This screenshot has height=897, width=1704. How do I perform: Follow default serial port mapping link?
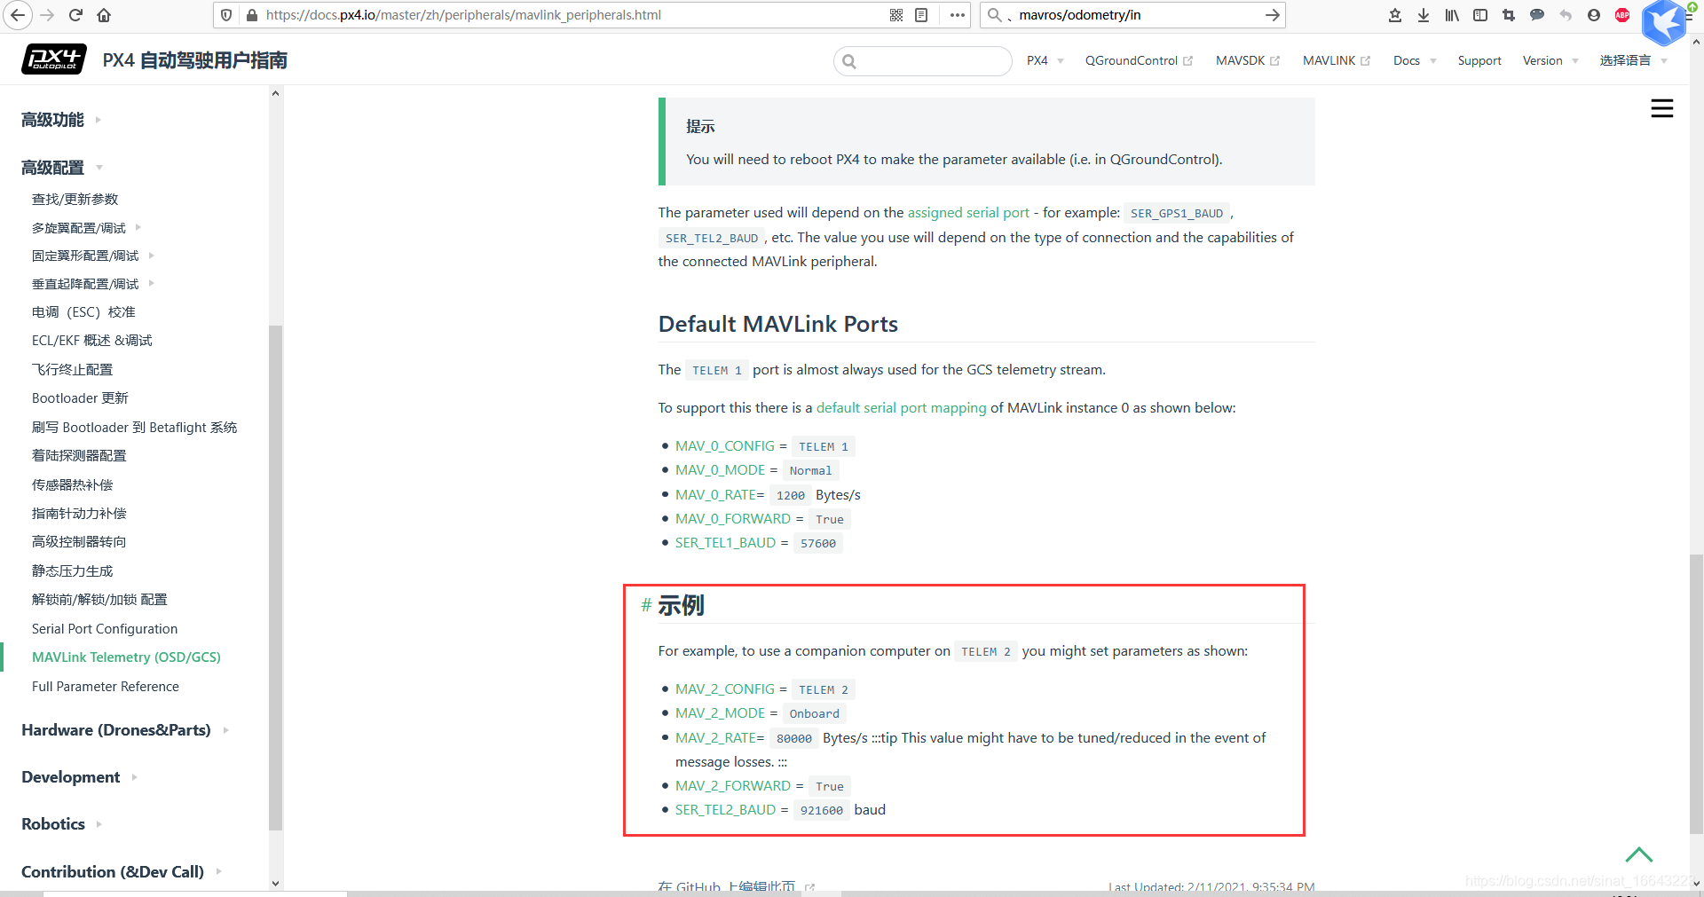[901, 407]
